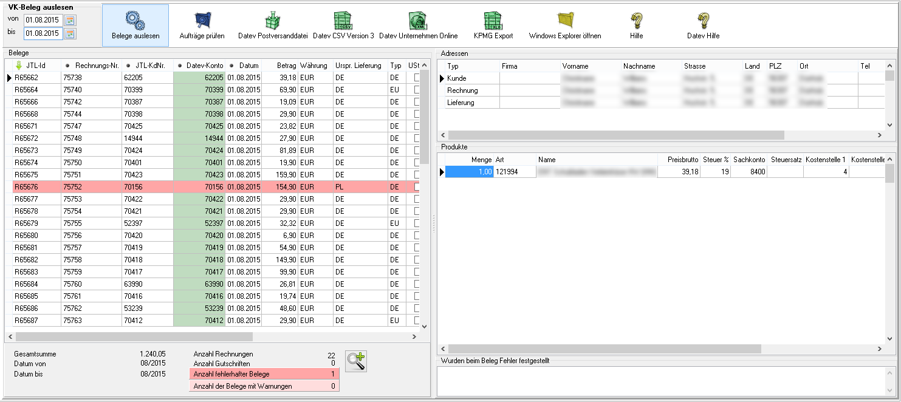Screen dimensions: 901x402
Task: Click the Nachname column header in Adressen
Action: (x=639, y=66)
